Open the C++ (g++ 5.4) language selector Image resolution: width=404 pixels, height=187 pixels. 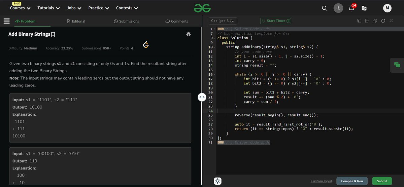click(223, 21)
